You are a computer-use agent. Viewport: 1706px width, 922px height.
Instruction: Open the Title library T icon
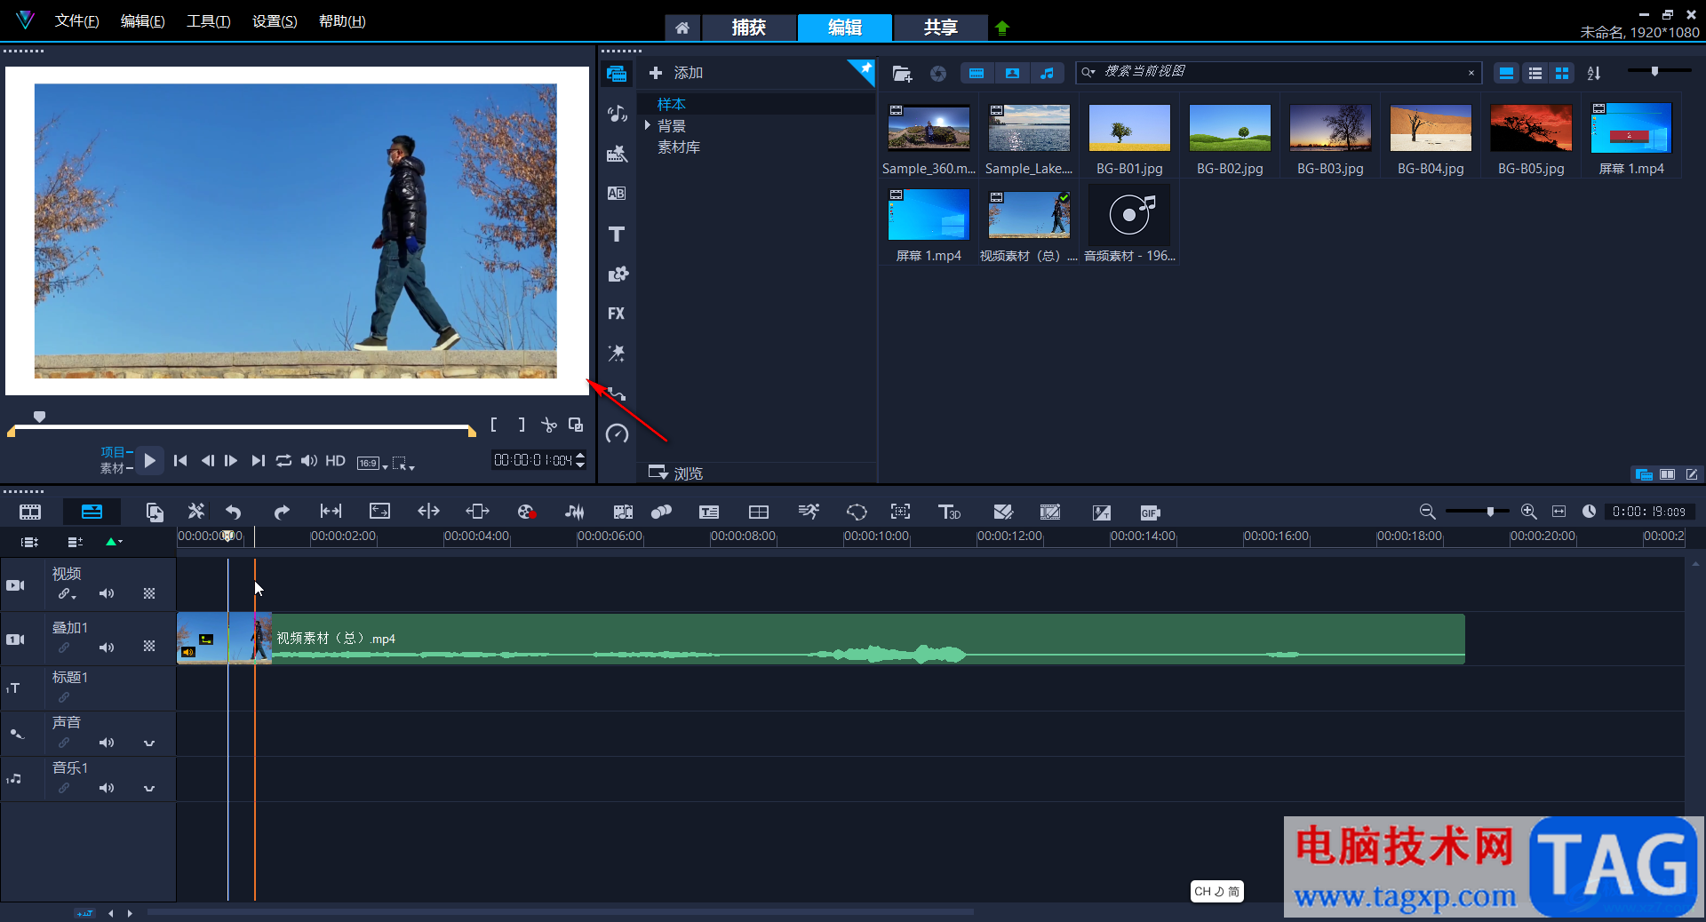click(x=617, y=234)
